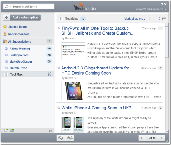Decrease text size with zoom-out A icon
The height and width of the screenshot is (145, 171).
click(x=61, y=138)
